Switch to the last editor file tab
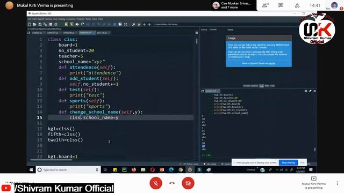Screen dimensions: 344x193 tap(103, 33)
